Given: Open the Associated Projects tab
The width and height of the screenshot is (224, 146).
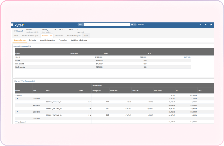Looking at the screenshot, I should click(x=74, y=36).
